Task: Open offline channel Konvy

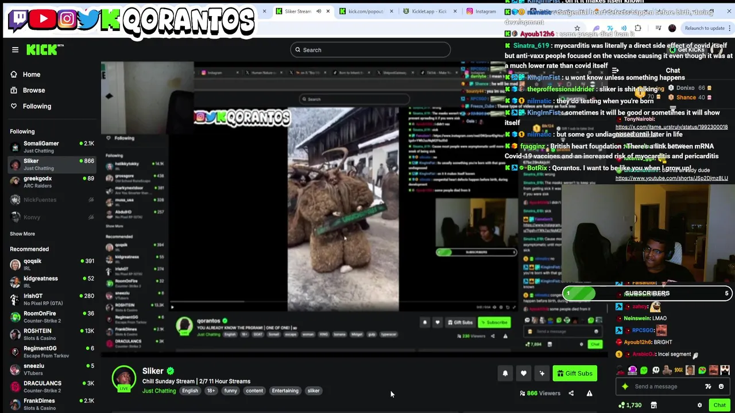Action: tap(52, 217)
